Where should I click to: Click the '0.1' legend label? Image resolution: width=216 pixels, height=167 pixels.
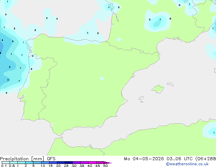(x=4, y=166)
